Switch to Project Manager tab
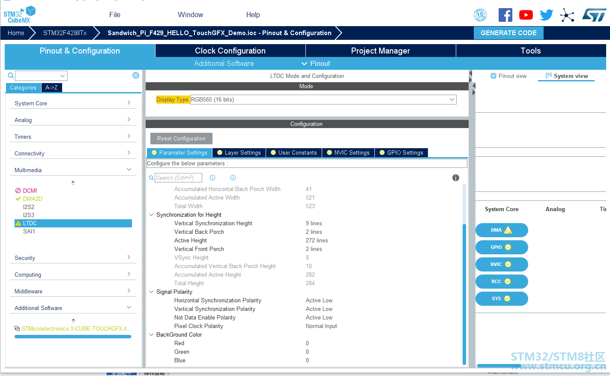The image size is (610, 376). [x=380, y=51]
